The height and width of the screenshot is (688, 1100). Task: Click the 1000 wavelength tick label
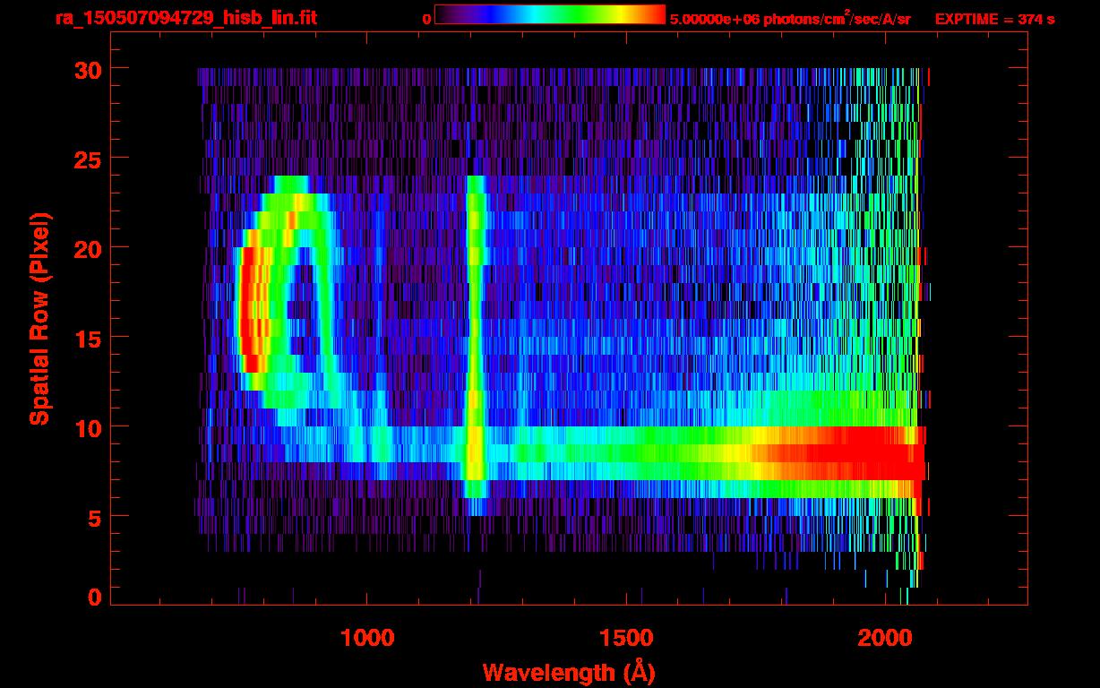point(368,638)
